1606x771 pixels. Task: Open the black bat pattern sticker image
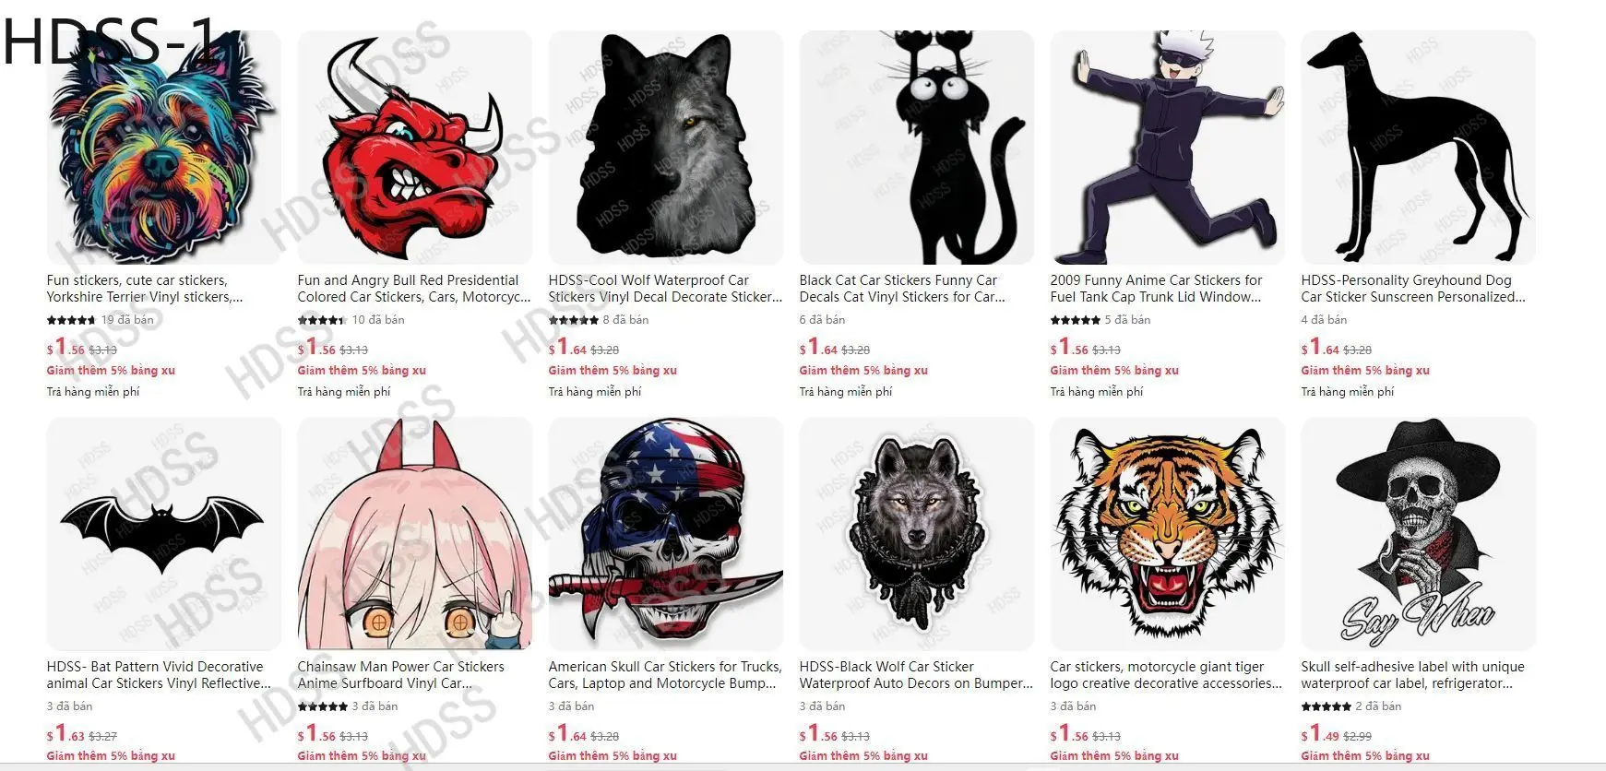[x=164, y=534]
